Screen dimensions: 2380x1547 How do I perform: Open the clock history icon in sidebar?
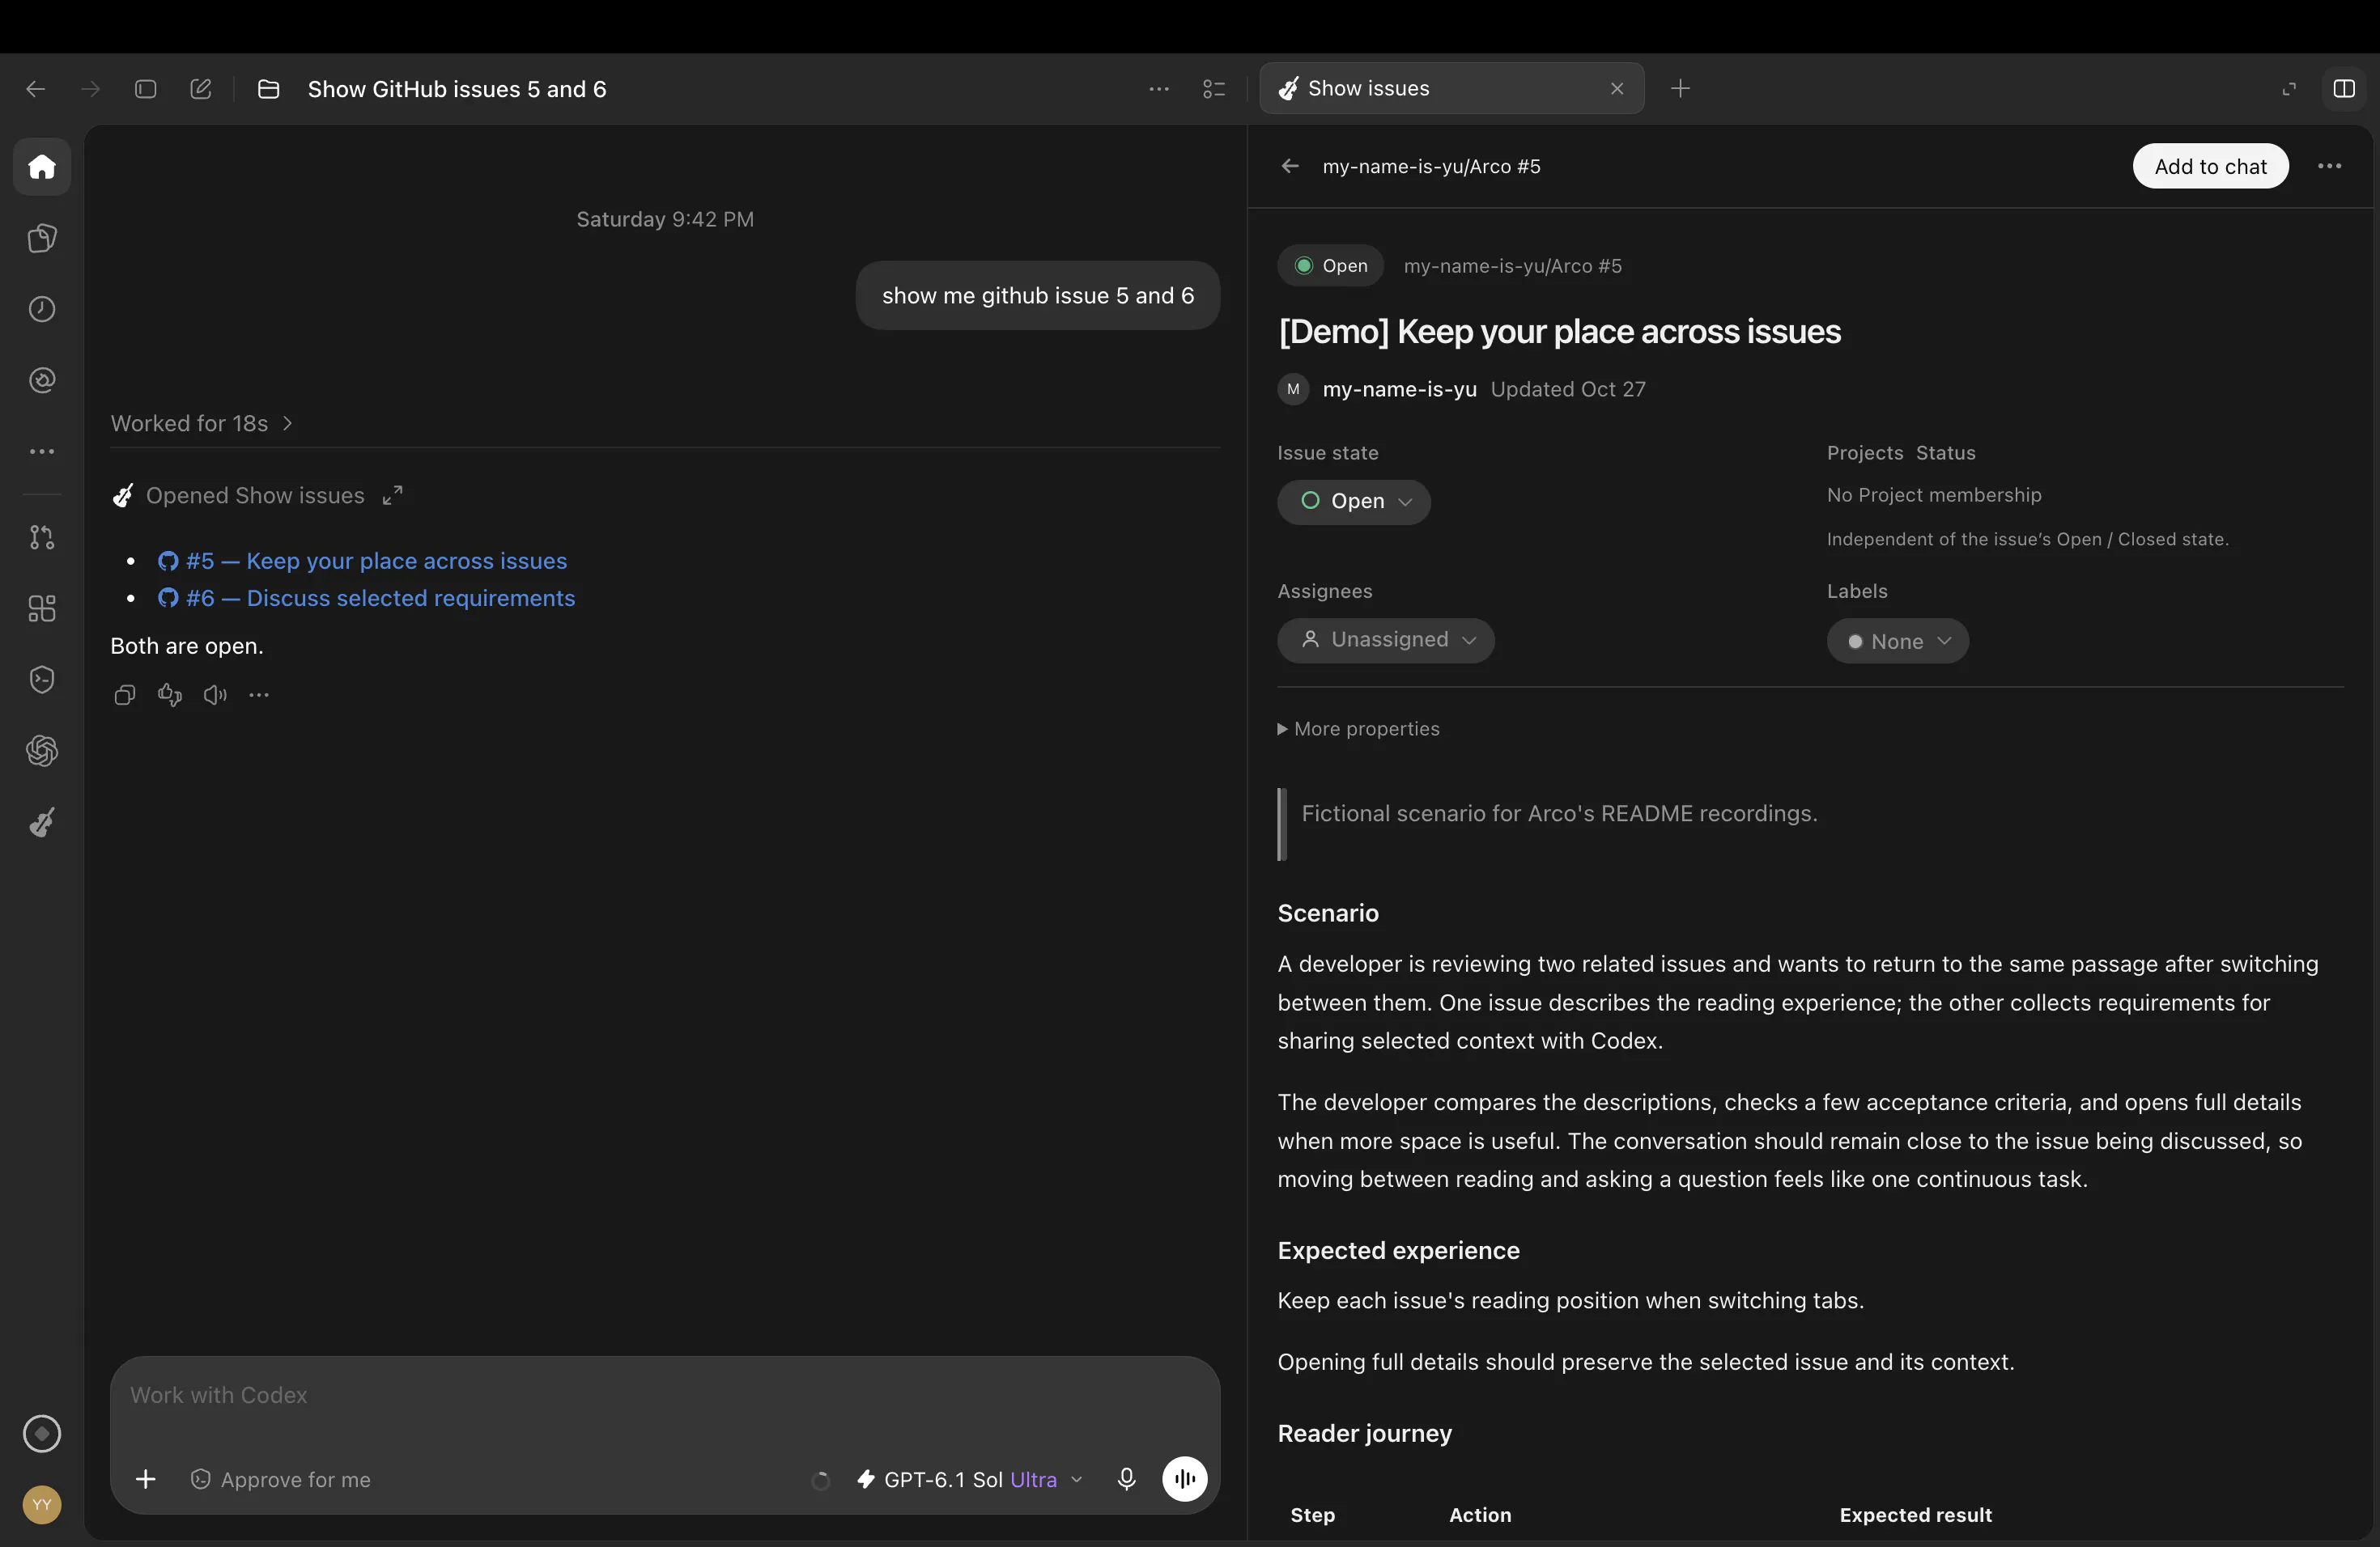(x=42, y=309)
